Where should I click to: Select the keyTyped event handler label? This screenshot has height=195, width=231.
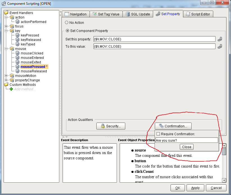point(28,44)
